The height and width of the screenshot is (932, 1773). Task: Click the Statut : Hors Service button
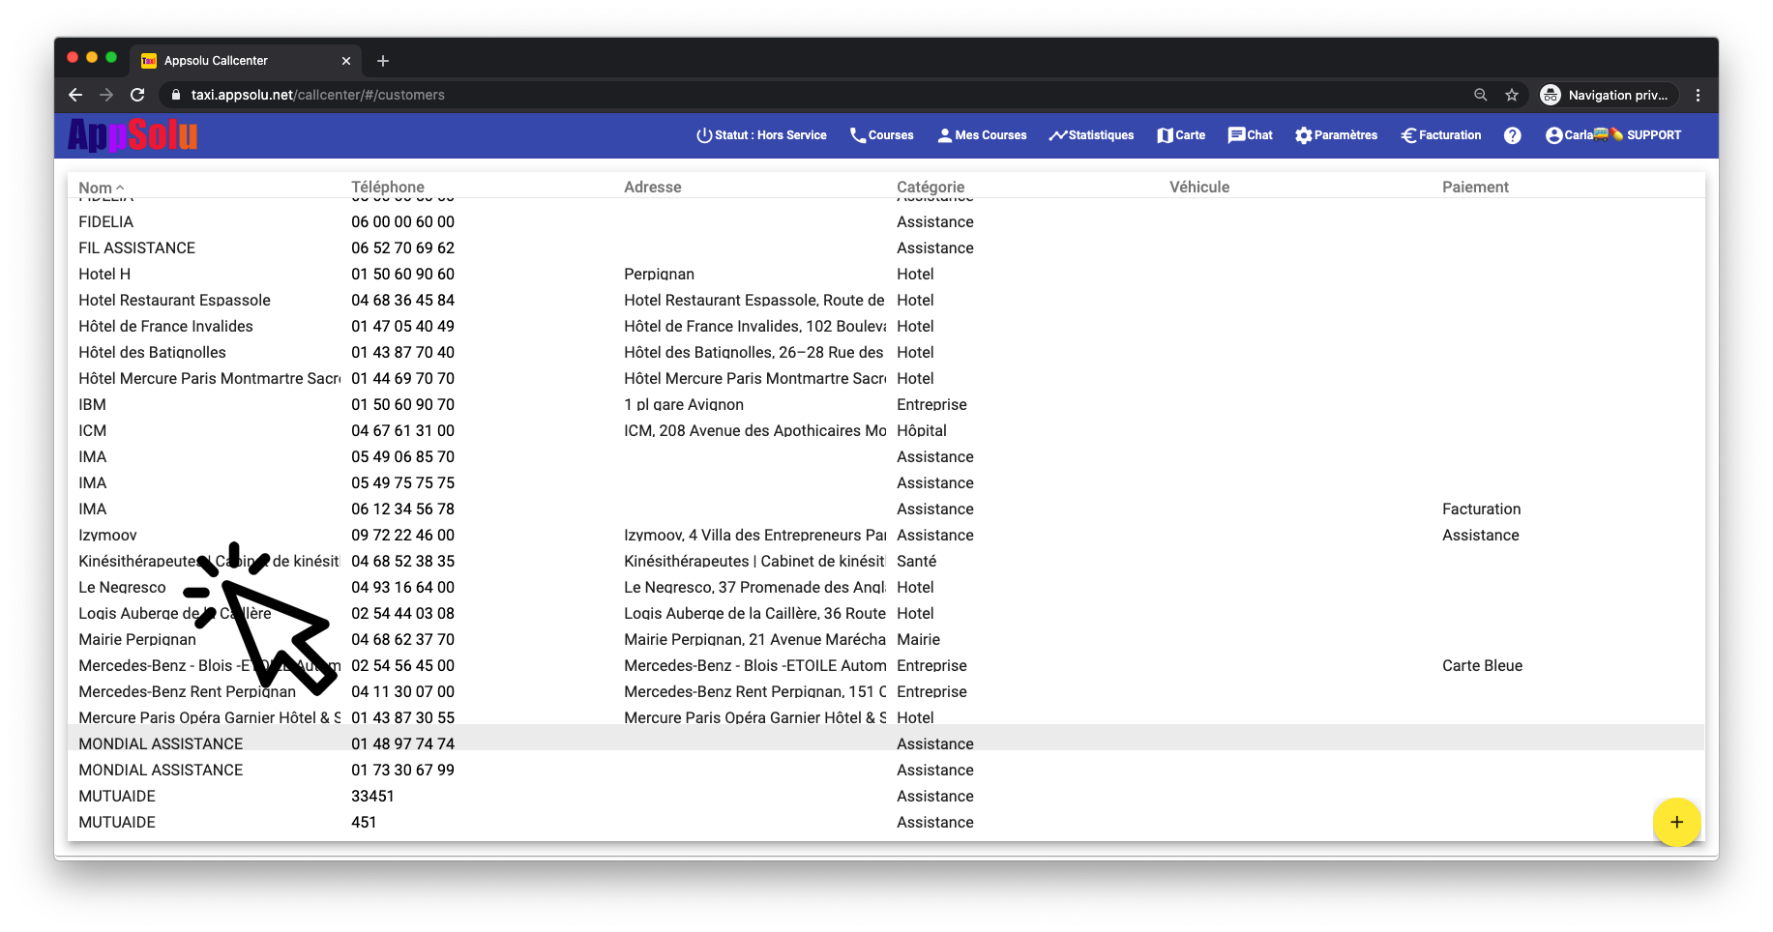click(761, 135)
